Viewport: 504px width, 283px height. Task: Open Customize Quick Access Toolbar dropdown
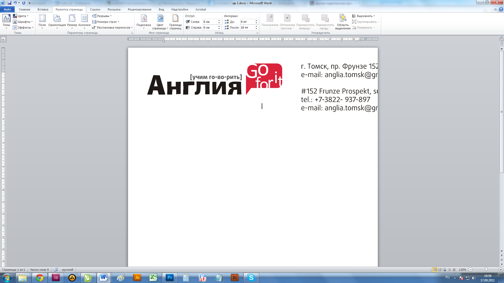click(29, 3)
